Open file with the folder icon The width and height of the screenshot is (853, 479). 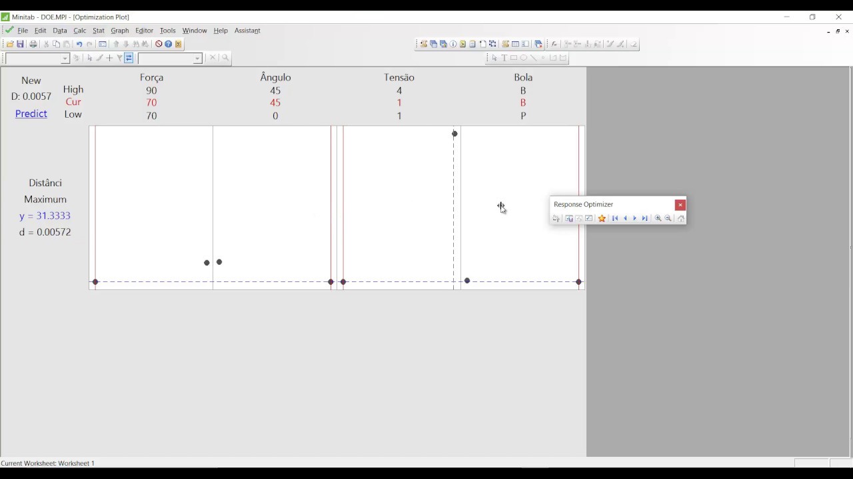click(x=10, y=44)
